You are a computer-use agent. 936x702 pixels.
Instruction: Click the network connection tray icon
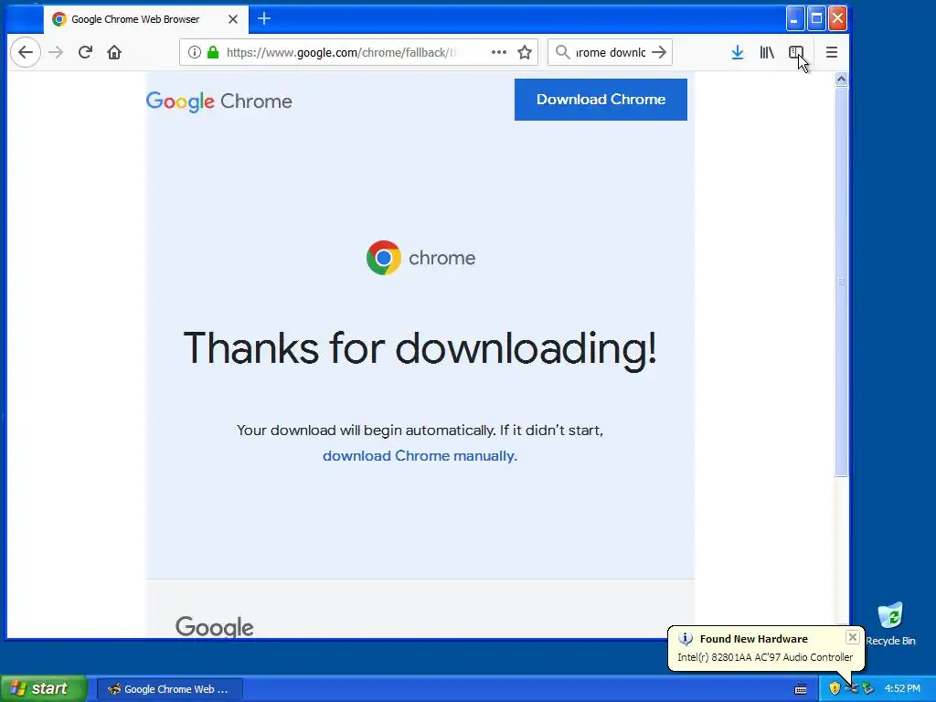click(x=852, y=689)
